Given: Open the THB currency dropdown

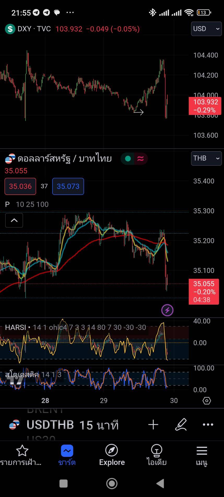Looking at the screenshot, I should pos(206,158).
